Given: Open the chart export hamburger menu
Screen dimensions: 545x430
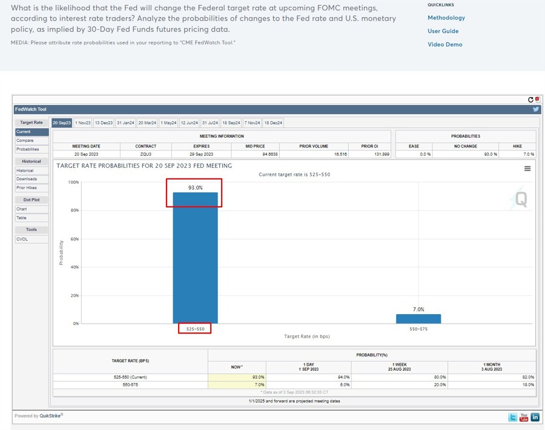Looking at the screenshot, I should pyautogui.click(x=528, y=169).
